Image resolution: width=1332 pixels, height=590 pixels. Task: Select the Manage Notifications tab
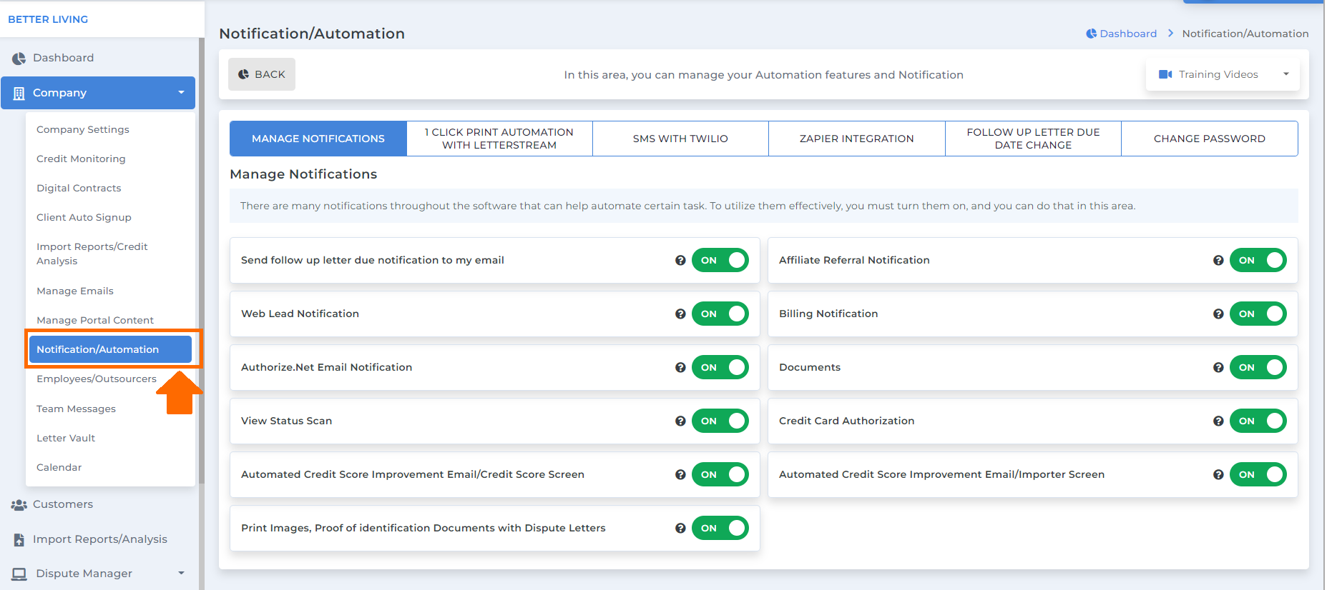point(318,139)
